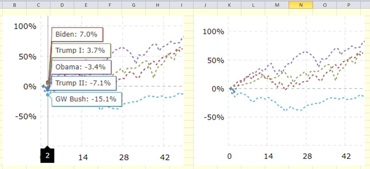370x169 pixels.
Task: Select column header F
Action: point(110,4)
